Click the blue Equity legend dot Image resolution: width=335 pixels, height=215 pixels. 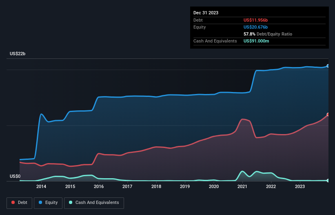point(40,202)
